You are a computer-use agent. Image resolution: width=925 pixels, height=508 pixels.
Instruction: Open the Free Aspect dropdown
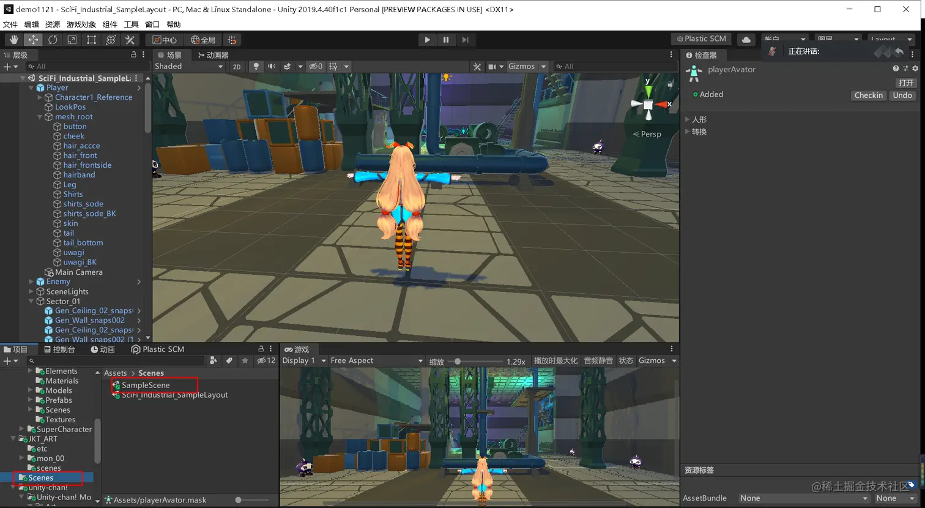[376, 360]
